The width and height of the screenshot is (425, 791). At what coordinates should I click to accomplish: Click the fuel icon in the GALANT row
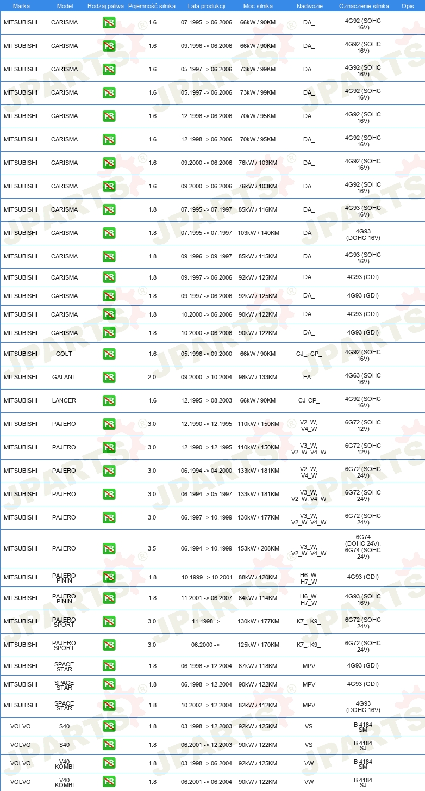pyautogui.click(x=109, y=377)
